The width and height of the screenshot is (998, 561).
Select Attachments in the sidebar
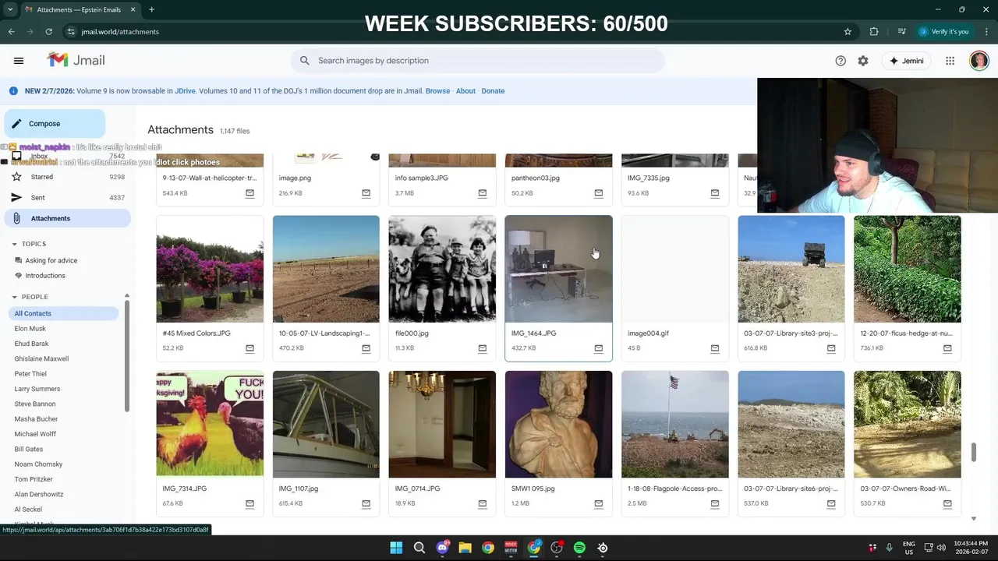[67, 218]
